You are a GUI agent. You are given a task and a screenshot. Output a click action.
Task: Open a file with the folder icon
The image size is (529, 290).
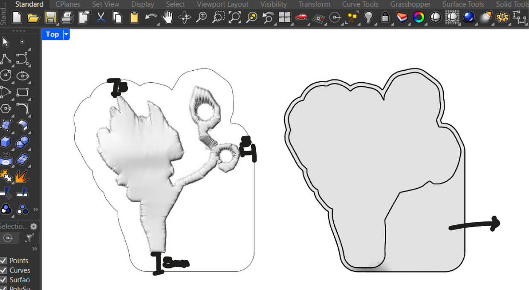point(33,17)
